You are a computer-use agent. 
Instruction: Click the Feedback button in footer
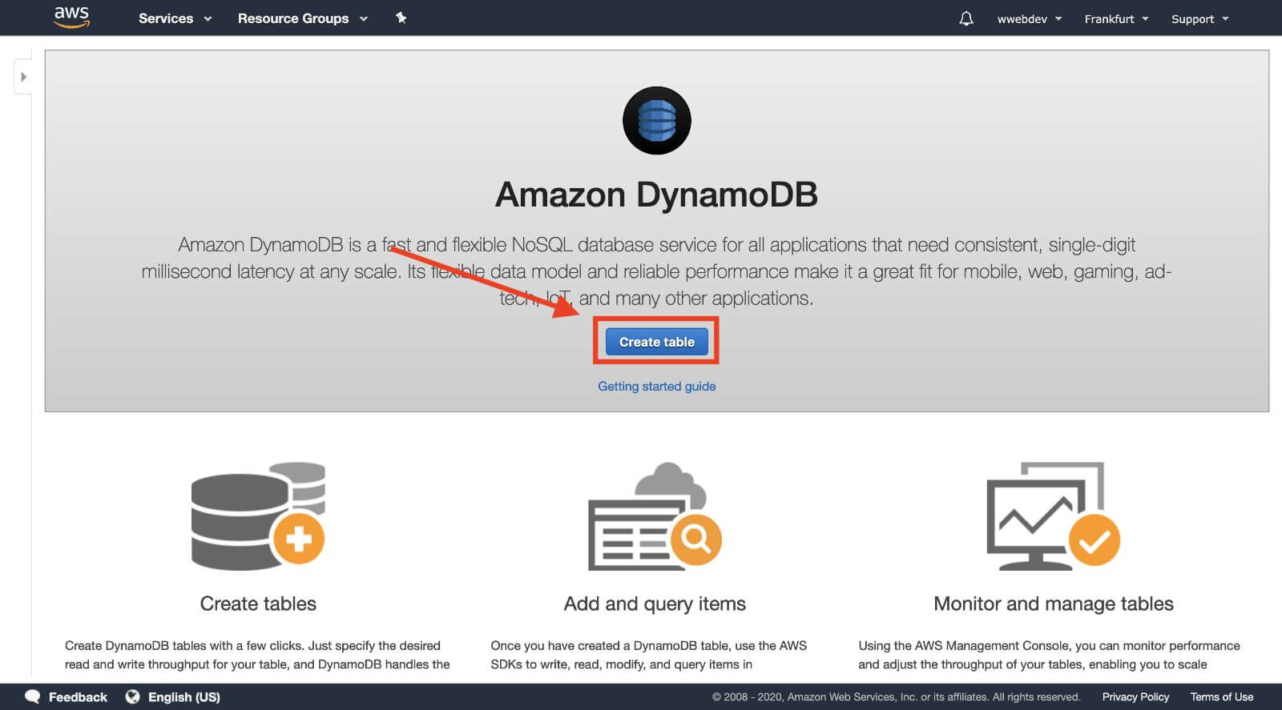click(x=67, y=696)
